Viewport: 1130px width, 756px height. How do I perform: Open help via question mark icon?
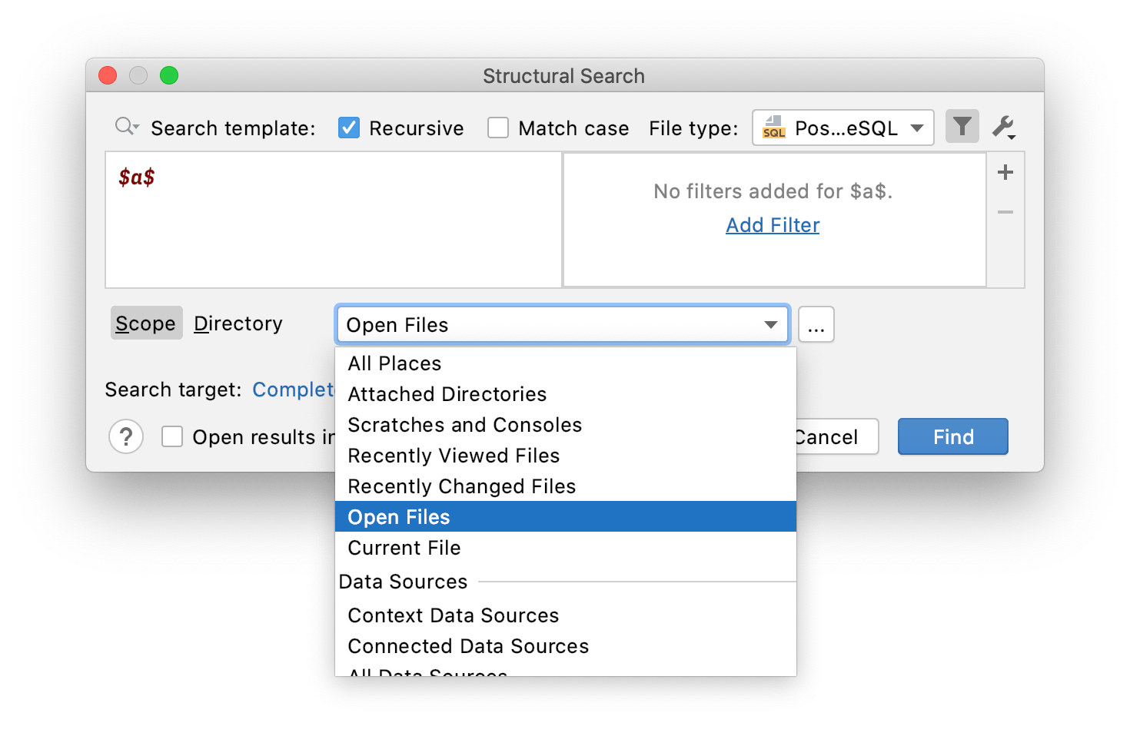pos(126,436)
